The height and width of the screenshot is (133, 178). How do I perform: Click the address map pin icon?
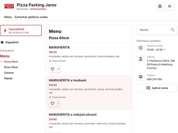pyautogui.click(x=140, y=59)
